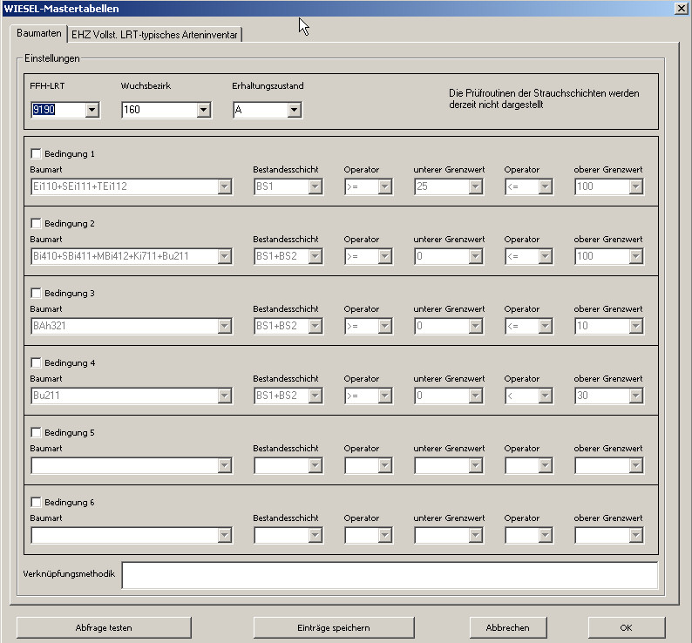Enable the Bedingung 3 checkbox
This screenshot has width=692, height=643.
click(37, 293)
